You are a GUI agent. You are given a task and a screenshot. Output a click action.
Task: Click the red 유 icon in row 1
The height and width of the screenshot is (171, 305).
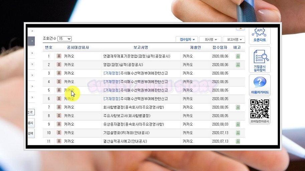pos(59,56)
